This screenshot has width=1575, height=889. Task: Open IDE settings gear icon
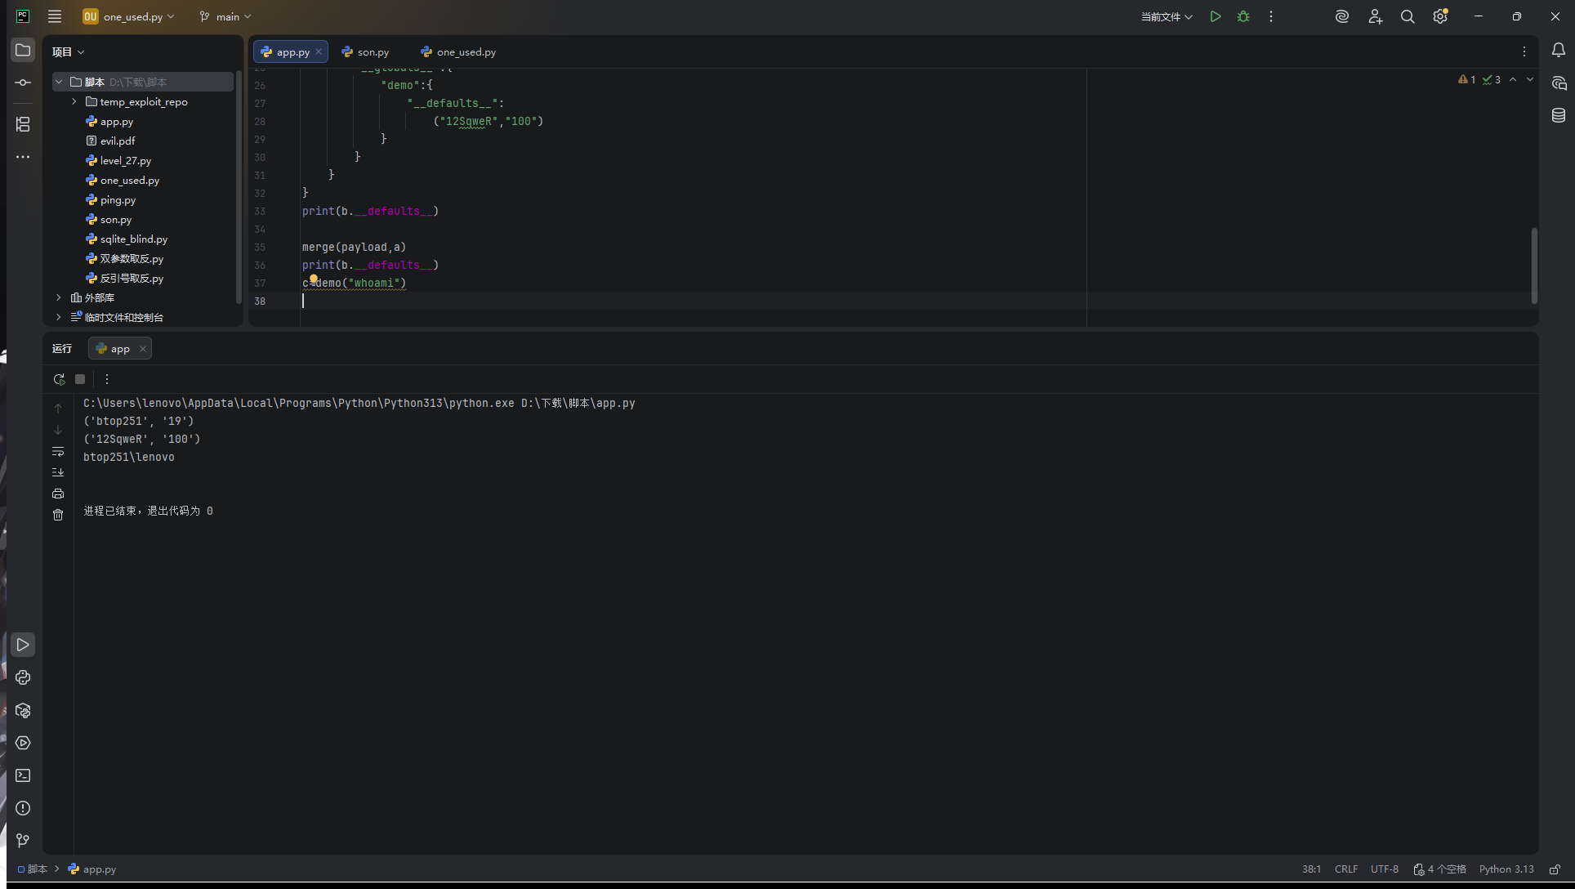1440,16
